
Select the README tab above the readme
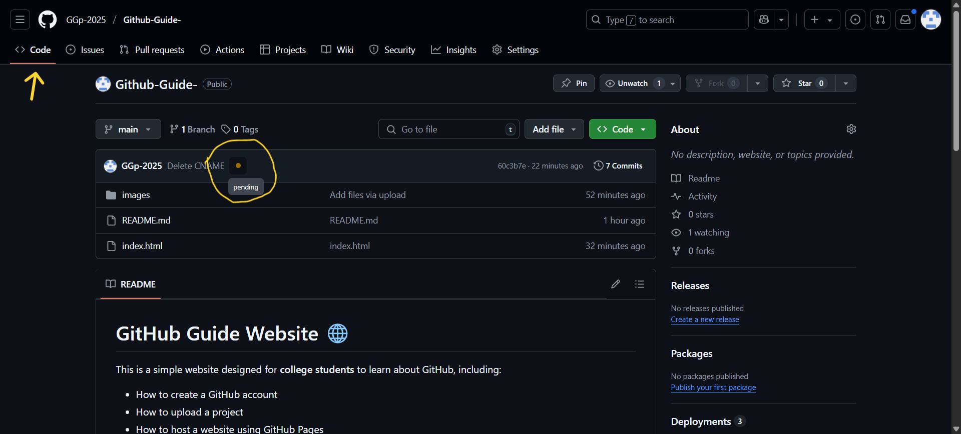[x=131, y=284]
